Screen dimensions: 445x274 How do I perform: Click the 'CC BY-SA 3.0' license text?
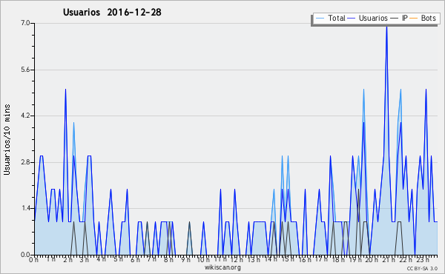pos(422,269)
